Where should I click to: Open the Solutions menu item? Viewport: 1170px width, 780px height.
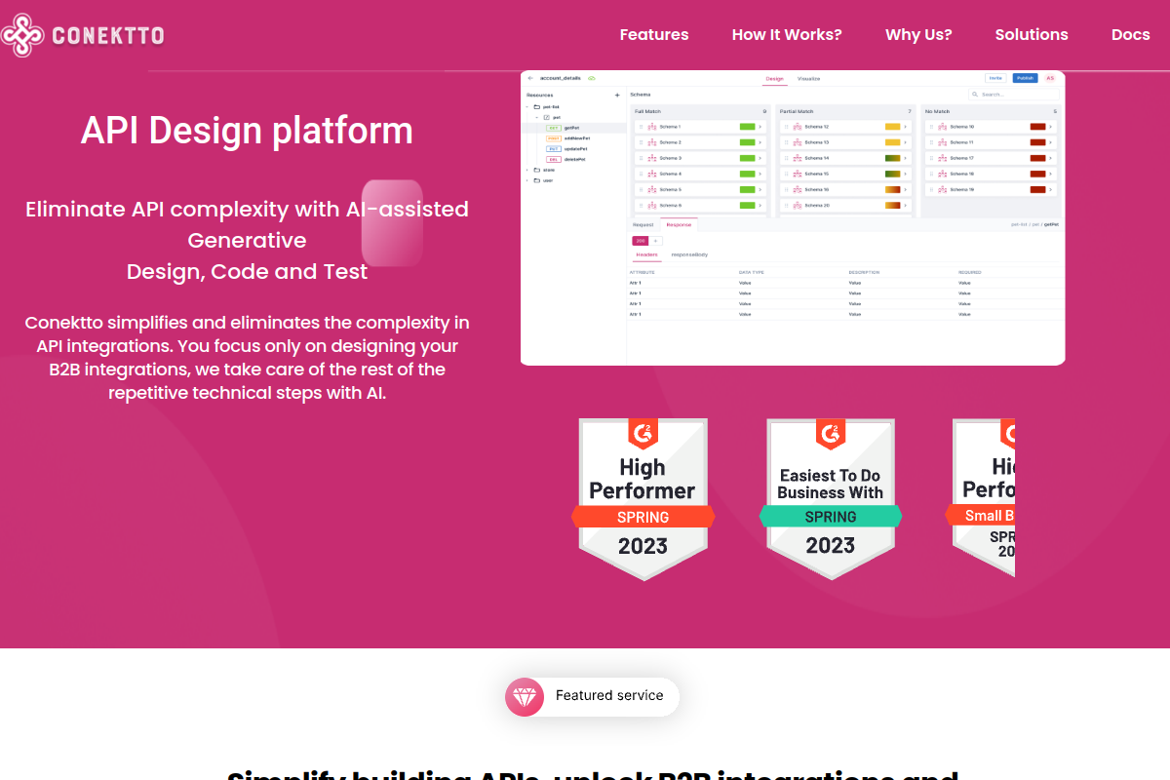[x=1032, y=34]
